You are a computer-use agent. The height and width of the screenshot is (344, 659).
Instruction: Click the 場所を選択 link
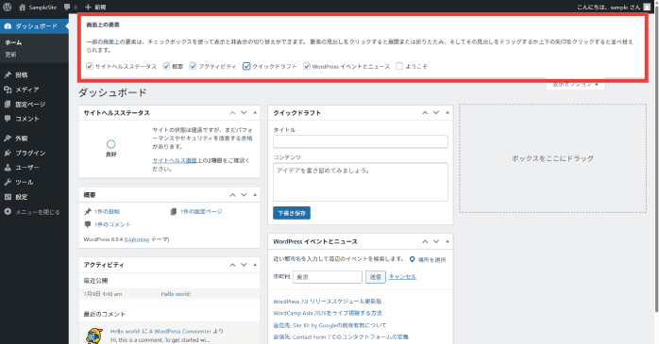[431, 260]
